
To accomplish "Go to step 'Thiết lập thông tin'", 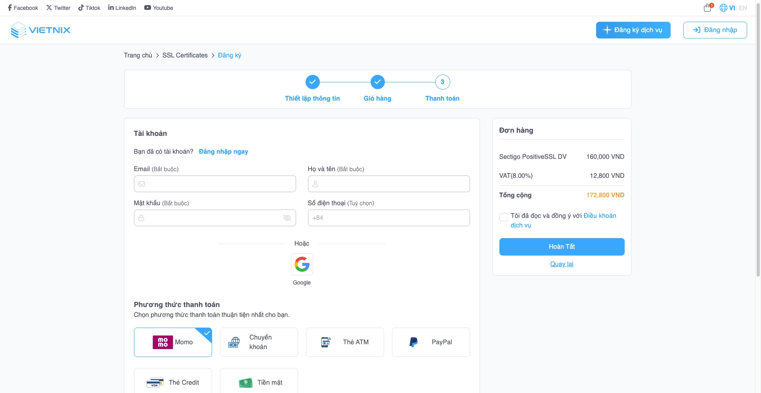I will [312, 82].
